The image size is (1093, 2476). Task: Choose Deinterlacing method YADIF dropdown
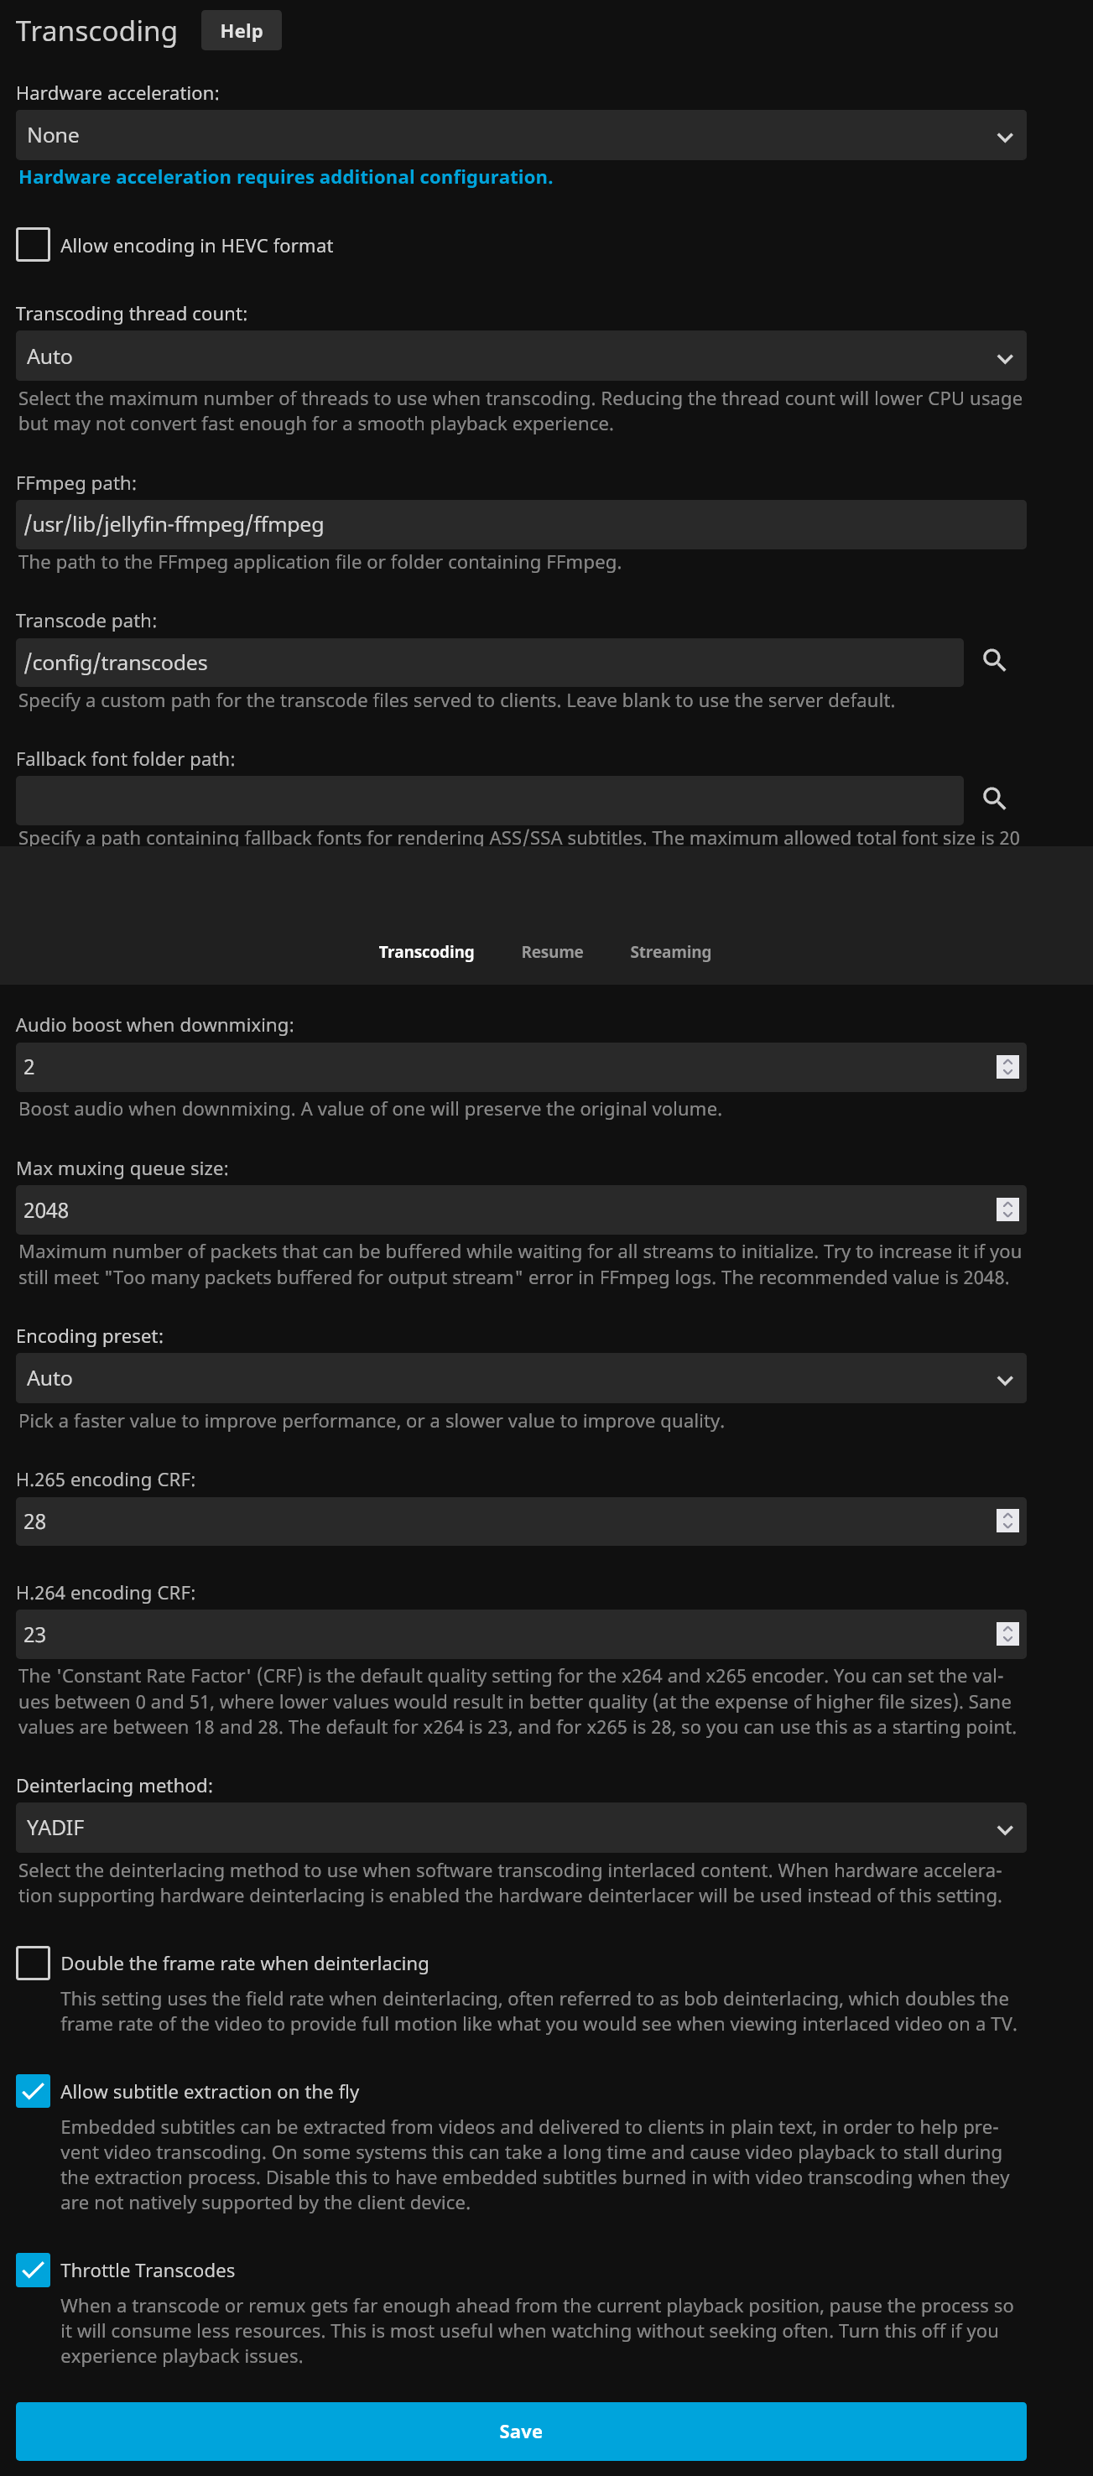(520, 1827)
